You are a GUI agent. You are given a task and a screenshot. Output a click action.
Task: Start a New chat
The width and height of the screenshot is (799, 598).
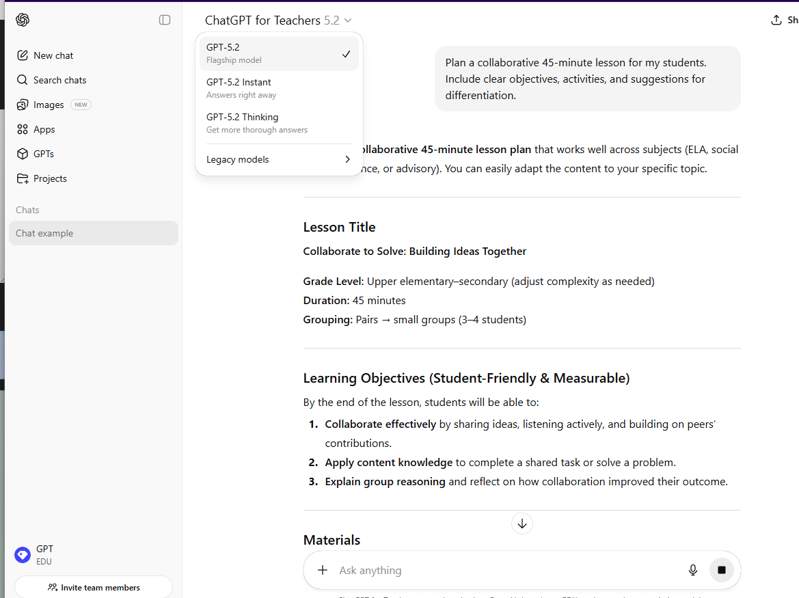(53, 55)
